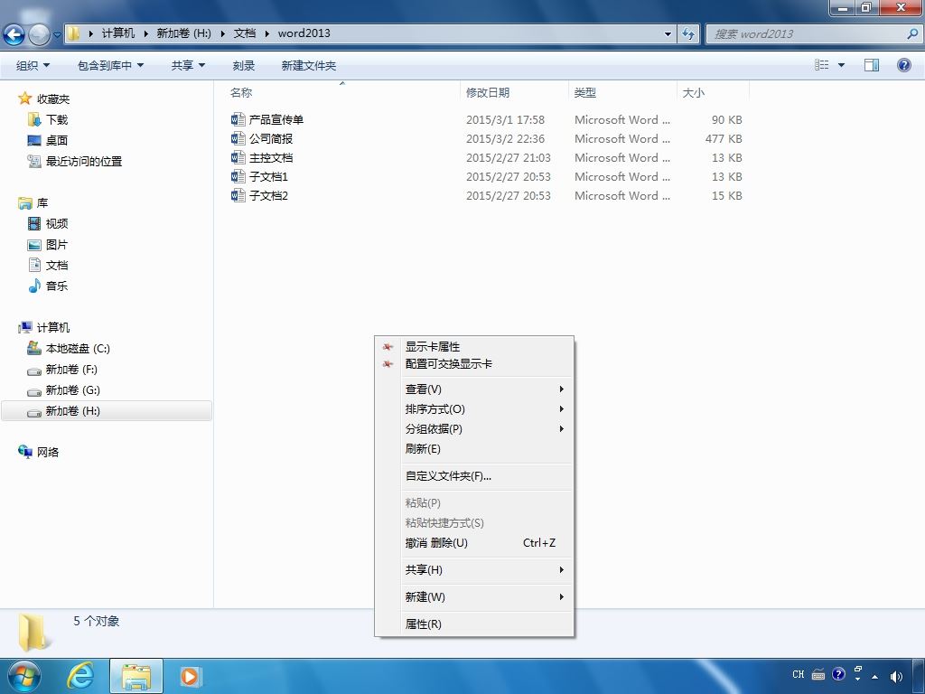Image resolution: width=925 pixels, height=694 pixels.
Task: Open 桌面 in the navigation pane
Action: (x=49, y=140)
